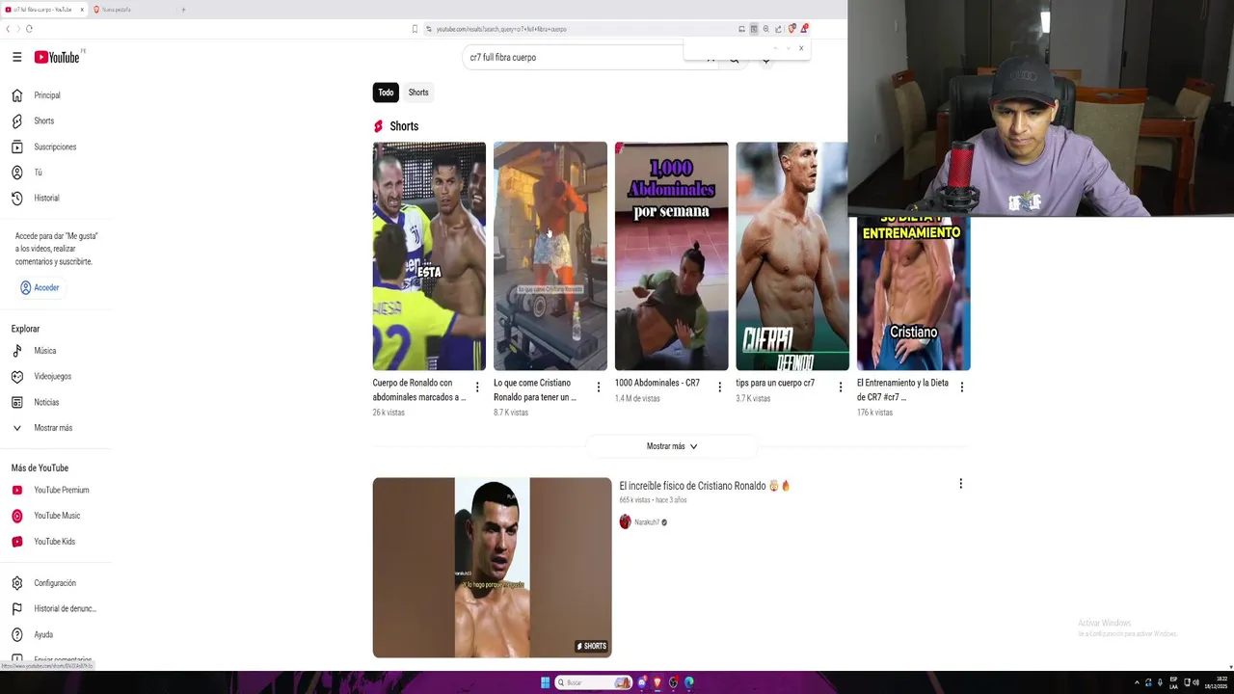Reload the YouTube page

[29, 29]
